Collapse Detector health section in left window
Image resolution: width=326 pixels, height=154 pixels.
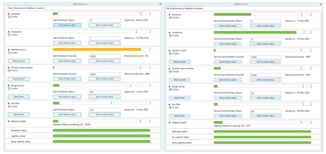[x=8, y=121]
